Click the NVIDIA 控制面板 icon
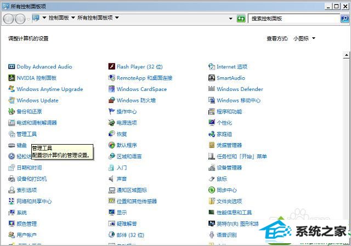Viewport: 351px width, 246px height. click(x=12, y=78)
